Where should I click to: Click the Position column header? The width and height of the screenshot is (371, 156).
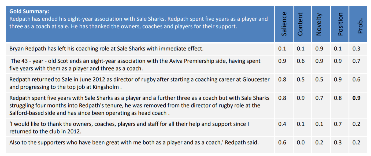pyautogui.click(x=340, y=24)
